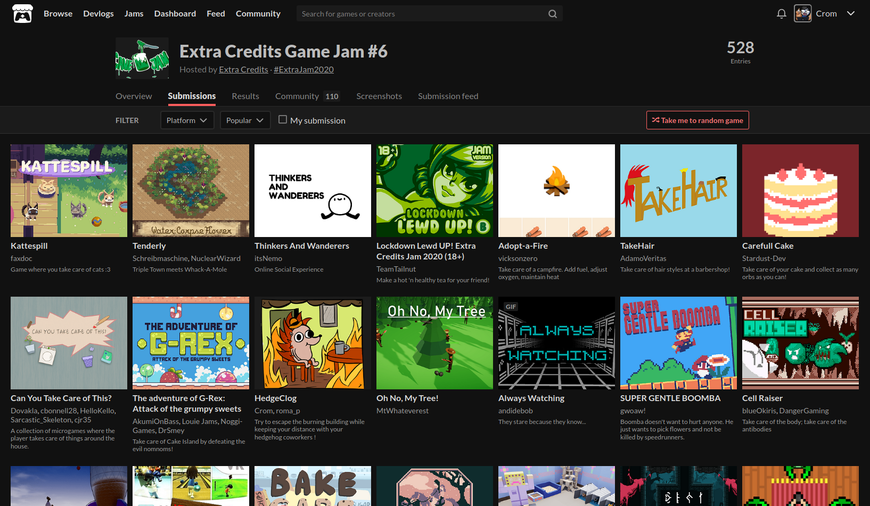Click the Cell Raiser title link
Viewport: 870px width, 506px height.
click(762, 398)
